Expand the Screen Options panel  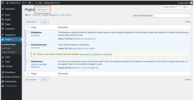click(x=170, y=7)
